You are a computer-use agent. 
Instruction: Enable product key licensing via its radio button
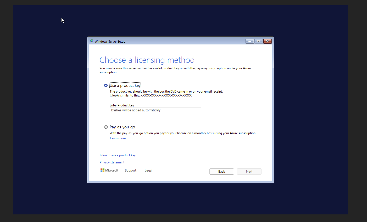(x=106, y=85)
